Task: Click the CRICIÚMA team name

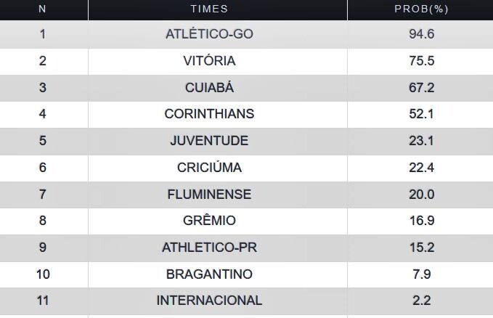Action: (x=209, y=168)
